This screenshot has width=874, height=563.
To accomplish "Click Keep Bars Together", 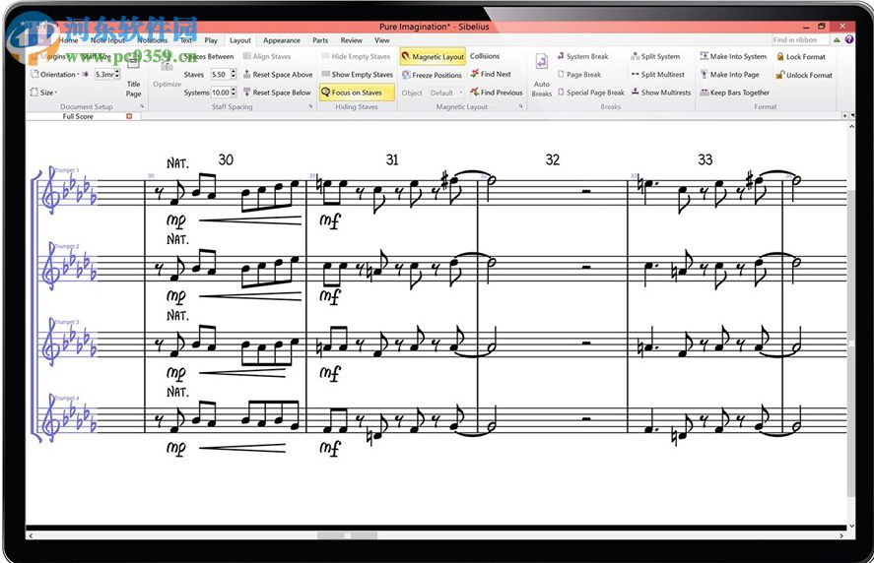I will (735, 93).
